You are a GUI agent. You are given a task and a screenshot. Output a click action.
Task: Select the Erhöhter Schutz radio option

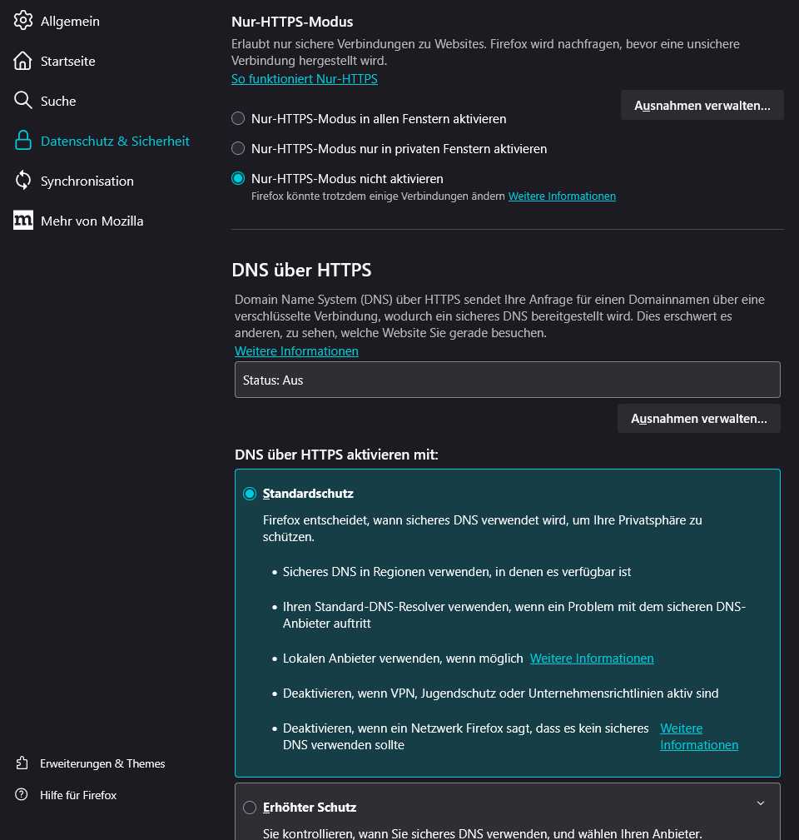250,808
